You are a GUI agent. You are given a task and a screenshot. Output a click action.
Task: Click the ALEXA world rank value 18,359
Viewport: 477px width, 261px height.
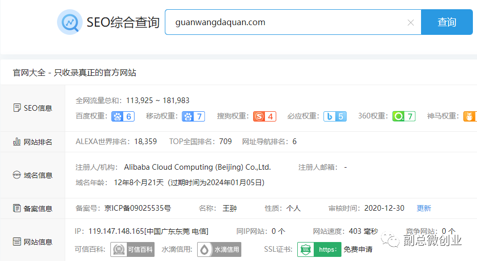145,142
